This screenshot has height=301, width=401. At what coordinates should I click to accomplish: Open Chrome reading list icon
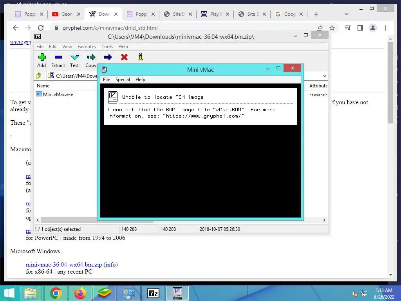(x=347, y=28)
